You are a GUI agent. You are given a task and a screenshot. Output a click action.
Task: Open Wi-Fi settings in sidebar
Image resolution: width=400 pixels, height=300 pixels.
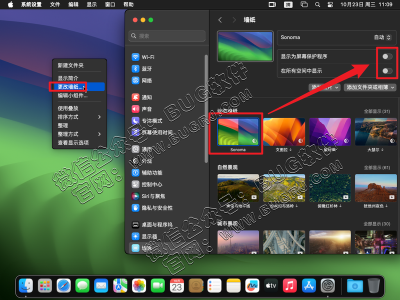[x=143, y=57]
